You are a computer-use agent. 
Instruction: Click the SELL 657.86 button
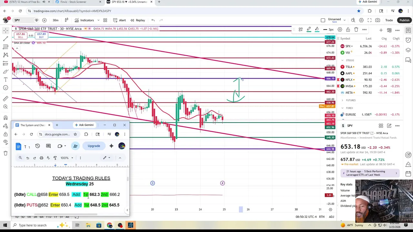(20, 35)
